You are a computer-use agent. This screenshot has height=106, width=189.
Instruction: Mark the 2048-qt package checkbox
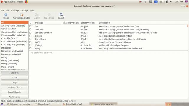click(30, 45)
